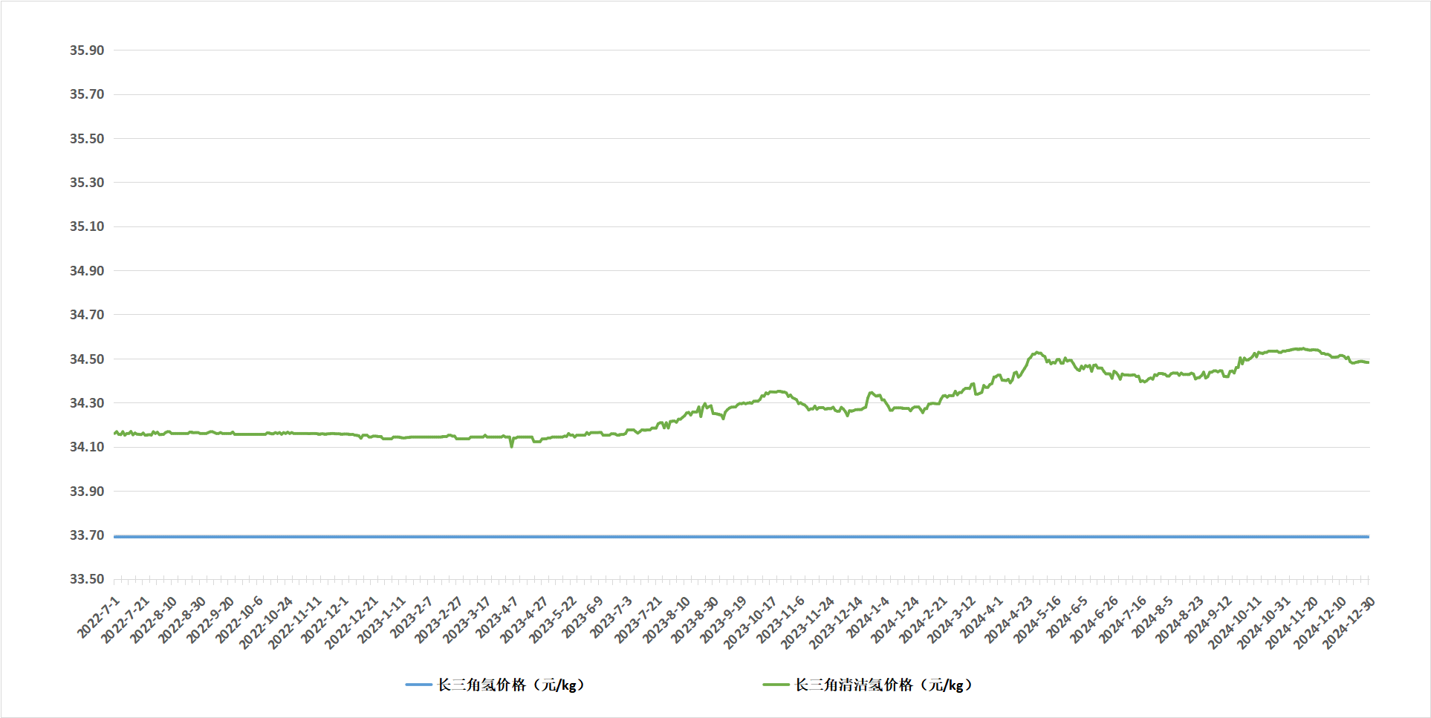The image size is (1431, 718).
Task: Click the 35.90 y-axis label
Action: tap(87, 50)
